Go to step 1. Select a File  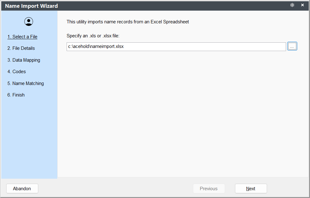pyautogui.click(x=22, y=37)
